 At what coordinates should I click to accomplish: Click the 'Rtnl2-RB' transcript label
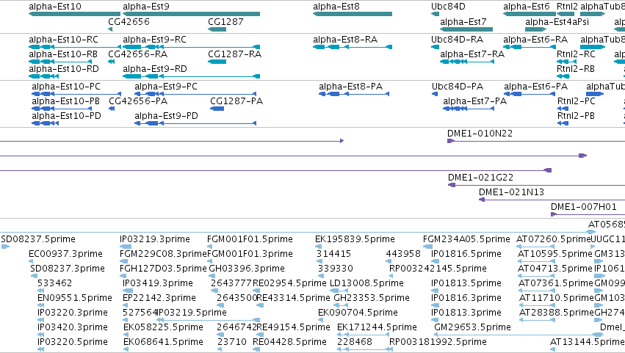point(576,69)
